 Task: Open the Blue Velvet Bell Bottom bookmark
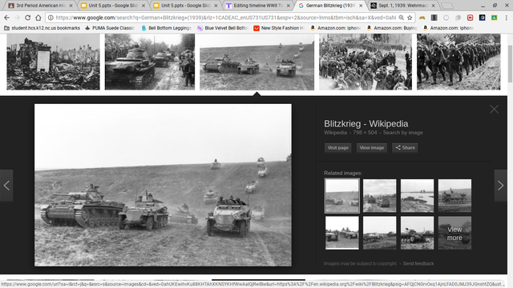point(223,28)
